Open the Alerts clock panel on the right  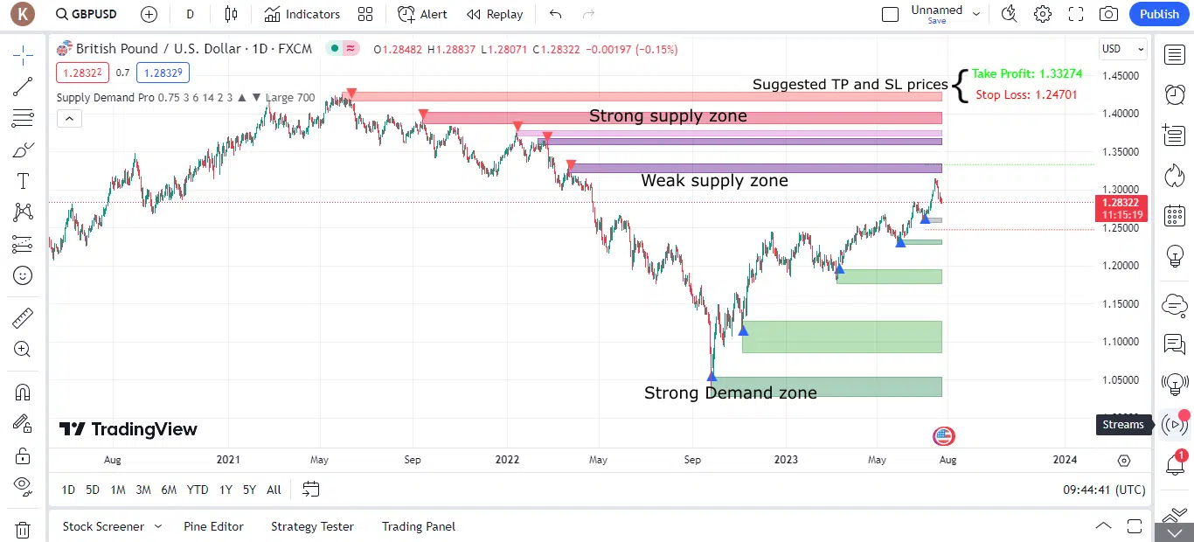(1176, 94)
